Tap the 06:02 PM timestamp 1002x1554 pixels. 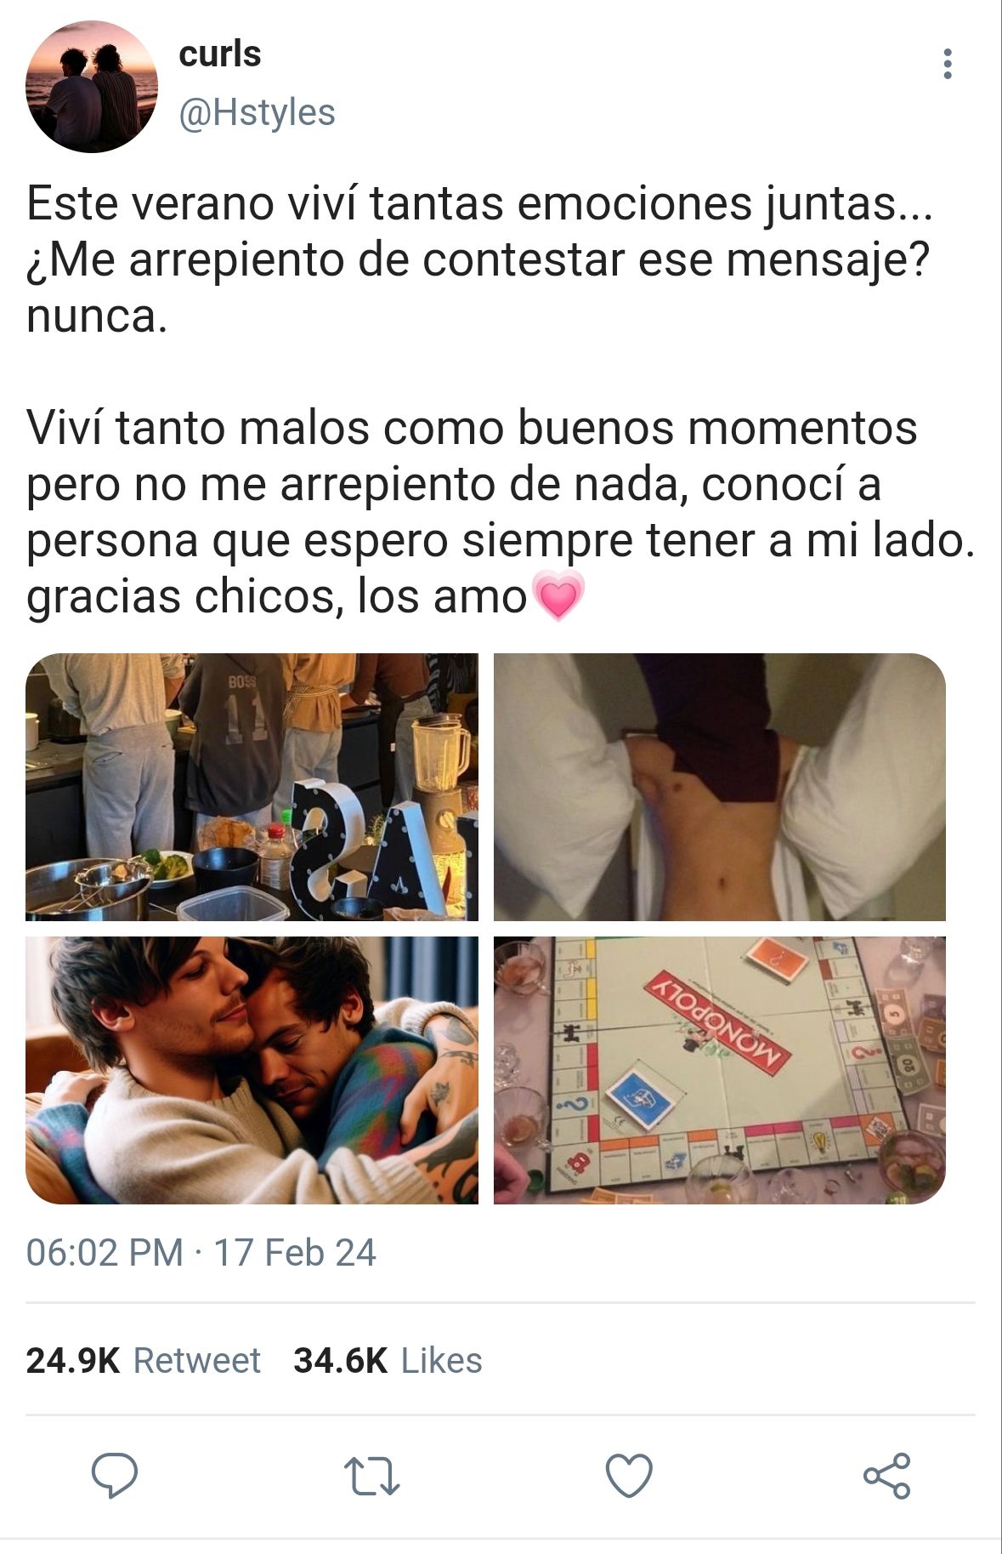tap(105, 1253)
